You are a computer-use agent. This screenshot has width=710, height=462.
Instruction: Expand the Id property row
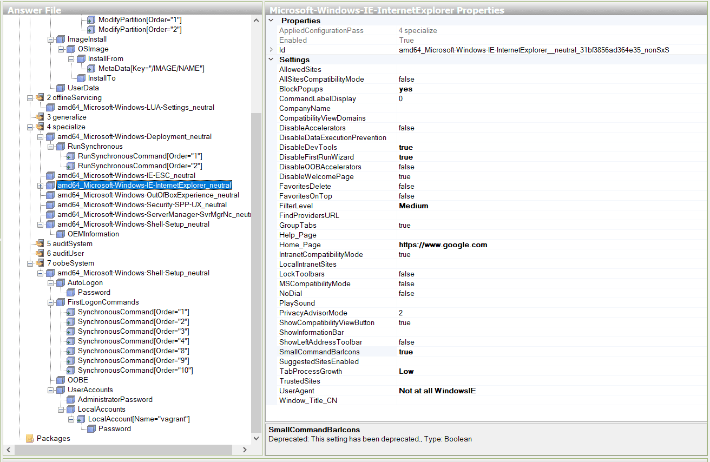pos(271,50)
